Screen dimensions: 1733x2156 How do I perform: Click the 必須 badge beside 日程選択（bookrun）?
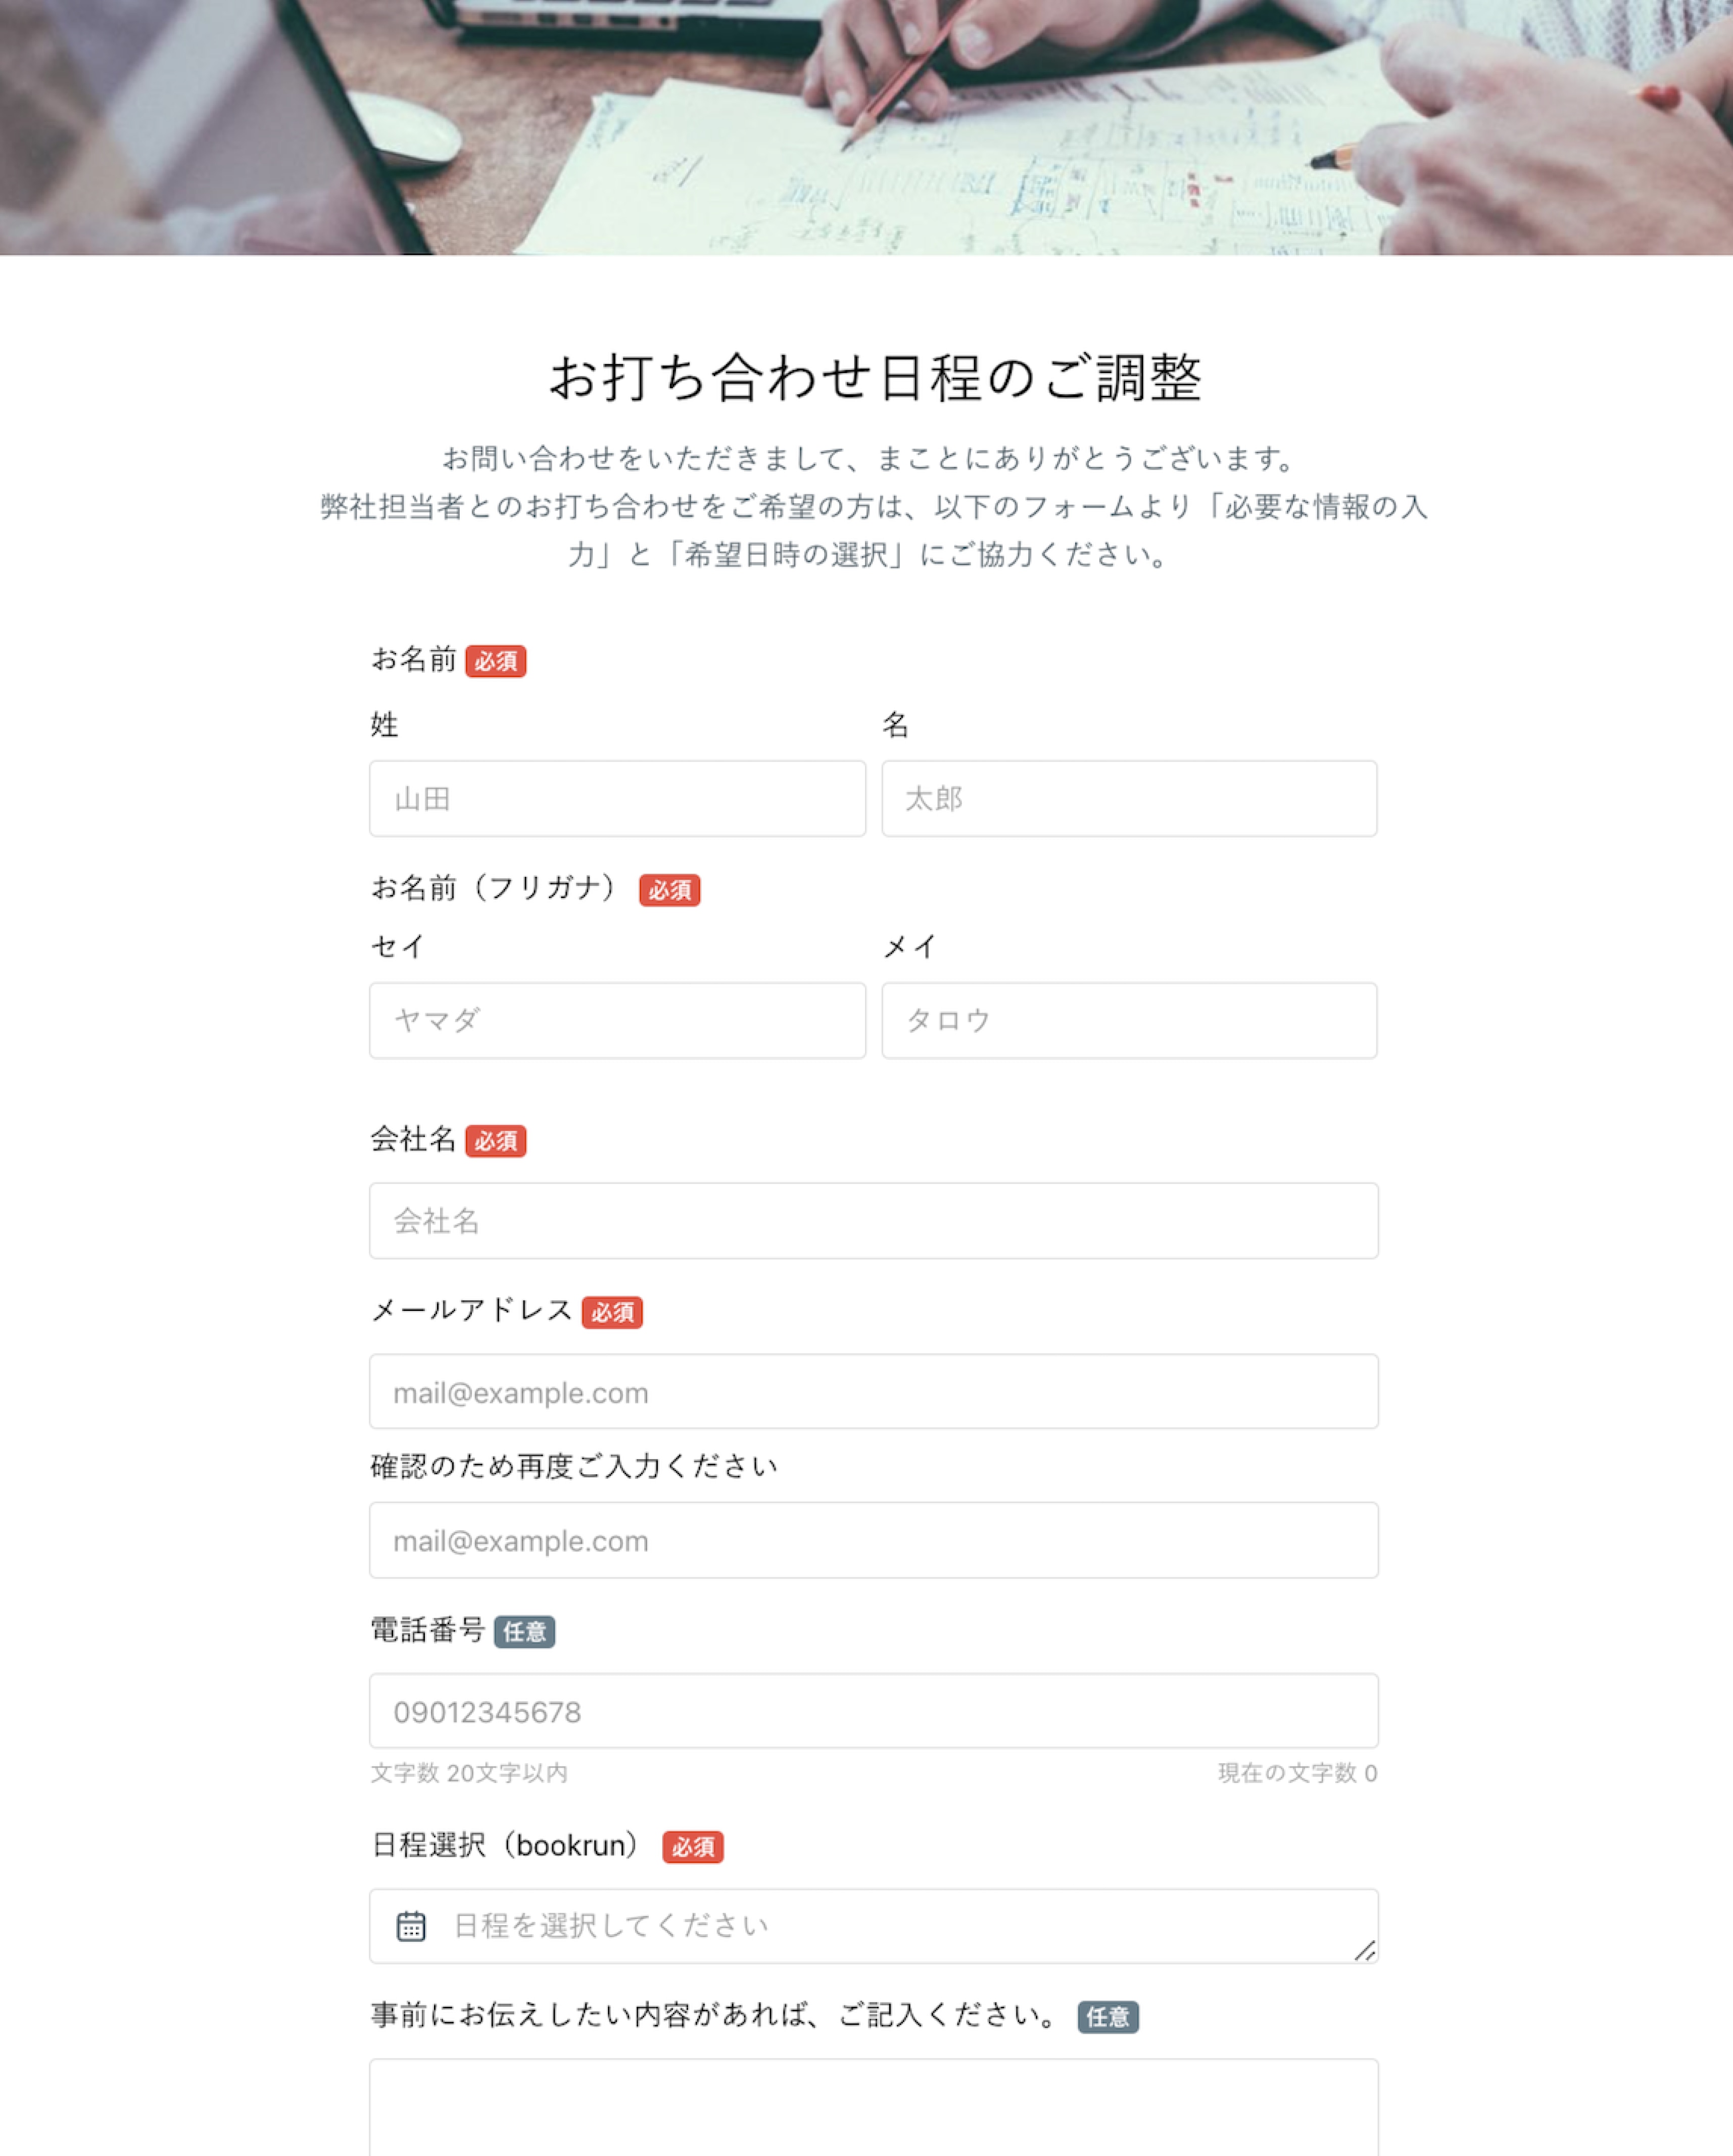click(x=693, y=1846)
